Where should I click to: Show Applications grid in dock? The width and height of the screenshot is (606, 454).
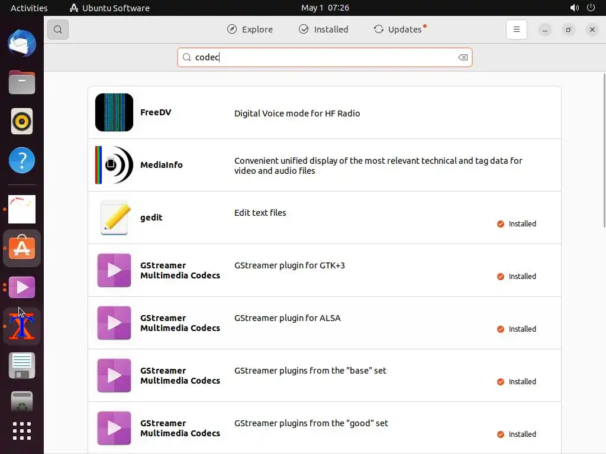(x=22, y=431)
